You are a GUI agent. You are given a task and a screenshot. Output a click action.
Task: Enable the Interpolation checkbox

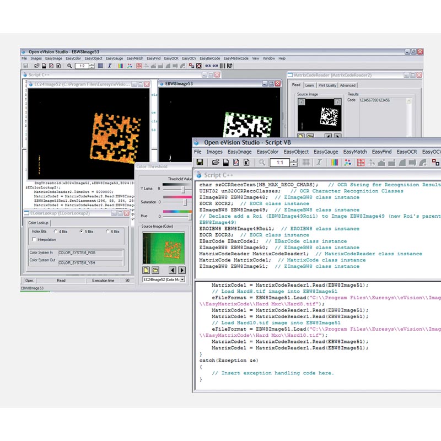34,240
